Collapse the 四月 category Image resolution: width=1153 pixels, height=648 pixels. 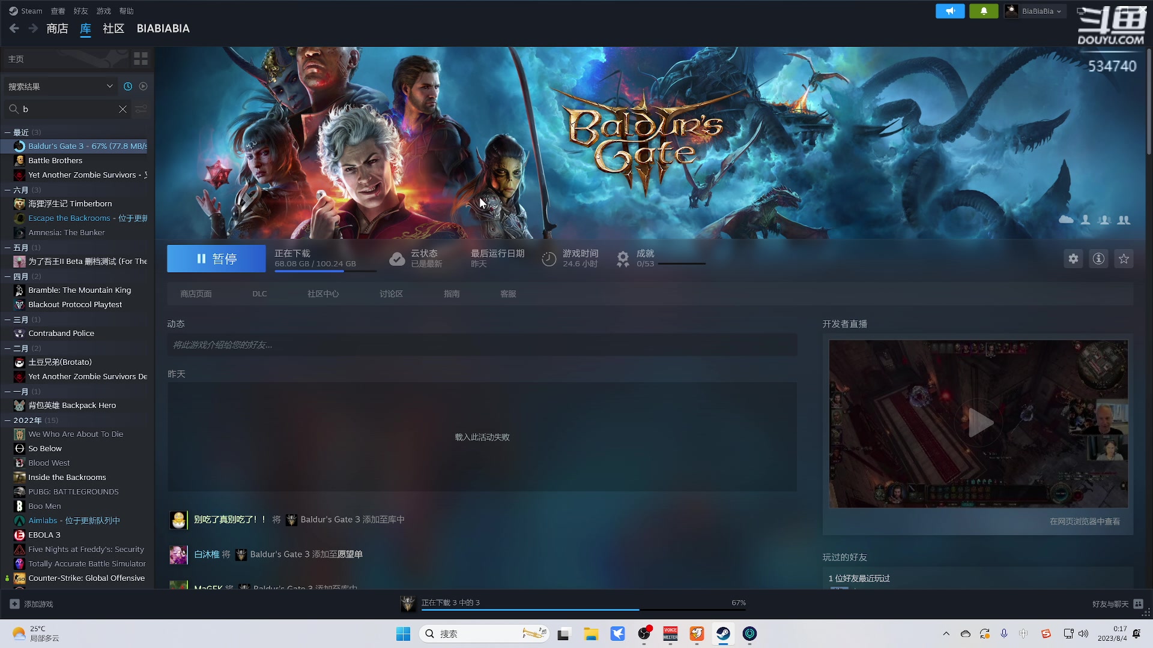(7, 277)
